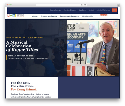Minimize window with yellow traffic light
The width and height of the screenshot is (125, 106).
(x=9, y=5)
